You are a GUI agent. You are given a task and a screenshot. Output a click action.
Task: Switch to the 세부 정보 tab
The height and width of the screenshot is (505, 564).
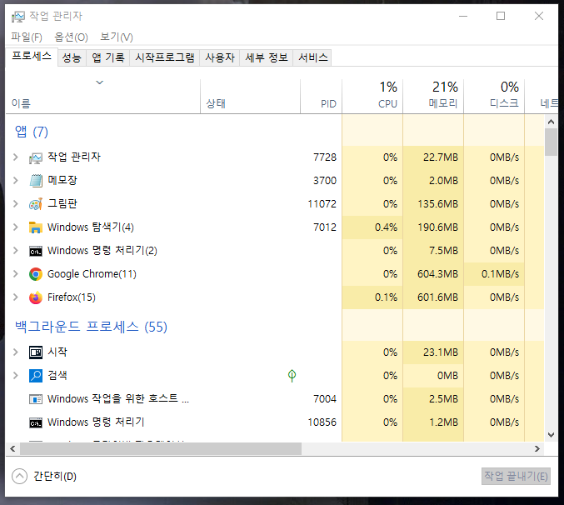pyautogui.click(x=267, y=57)
